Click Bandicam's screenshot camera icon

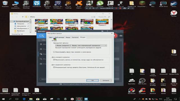point(121,36)
